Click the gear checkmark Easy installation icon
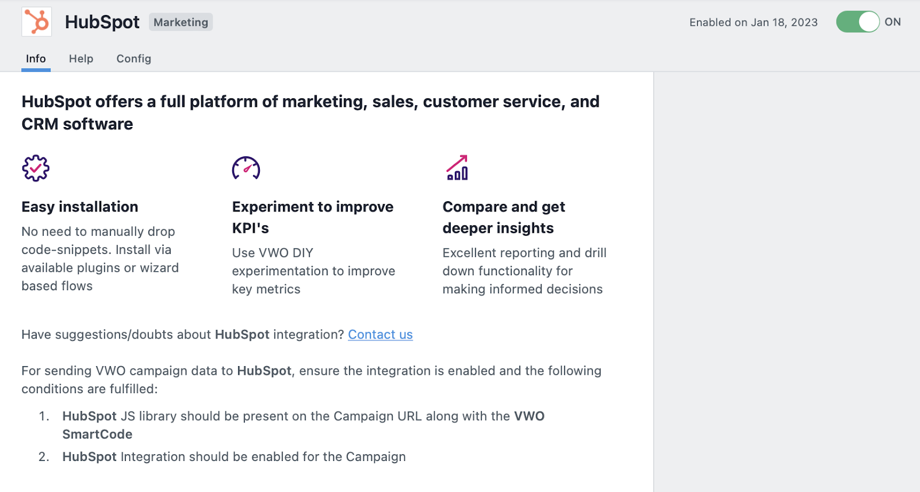Image resolution: width=920 pixels, height=492 pixels. point(36,168)
